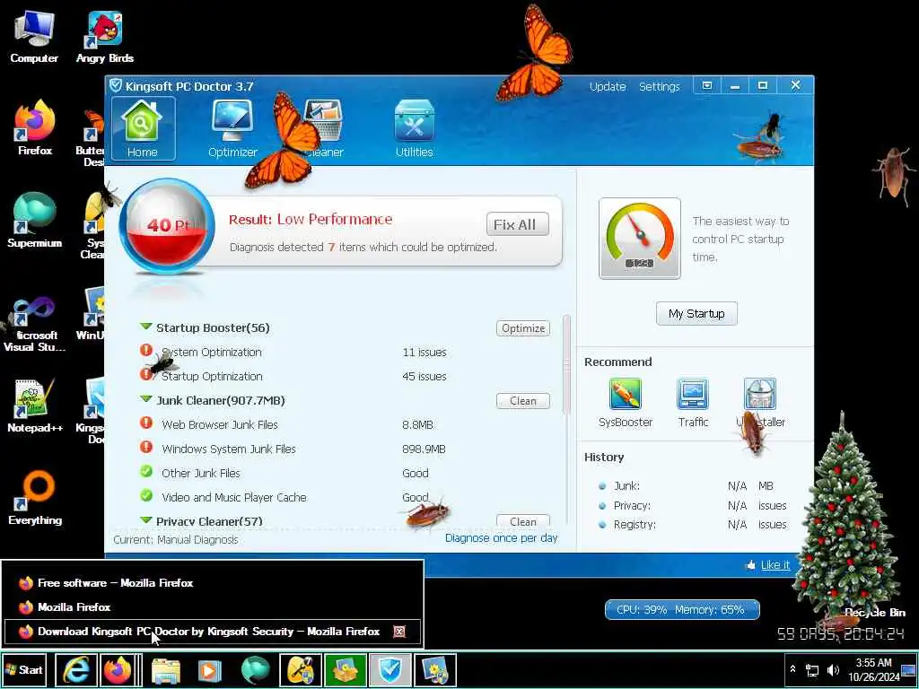Select the '11 issues' value

point(424,352)
